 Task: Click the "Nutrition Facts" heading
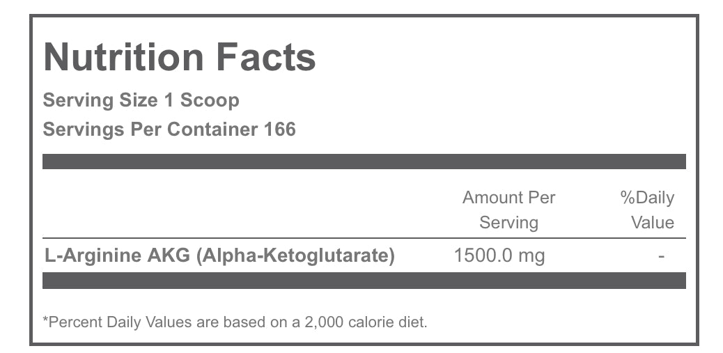coord(180,57)
